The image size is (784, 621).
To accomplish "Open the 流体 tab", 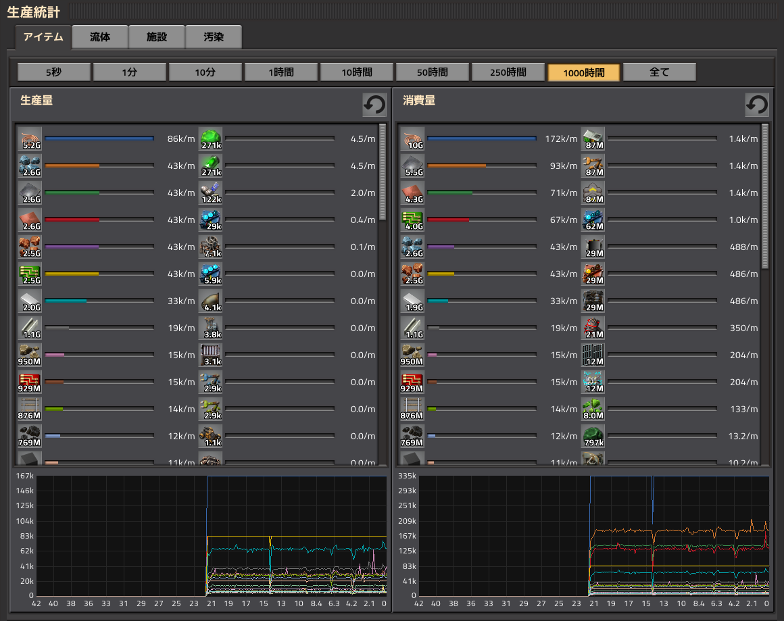I will coord(100,37).
